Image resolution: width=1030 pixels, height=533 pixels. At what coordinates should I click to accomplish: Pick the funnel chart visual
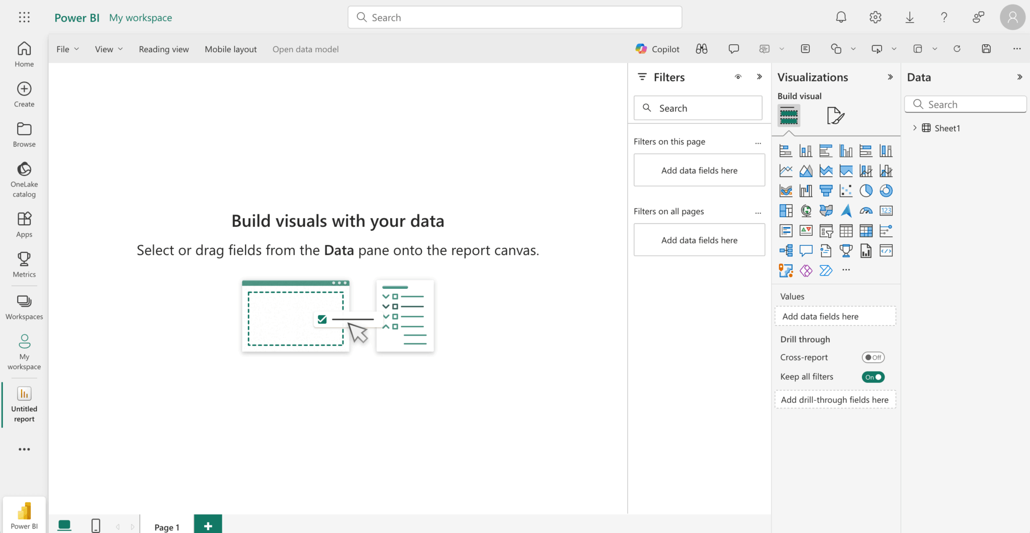[x=826, y=191]
